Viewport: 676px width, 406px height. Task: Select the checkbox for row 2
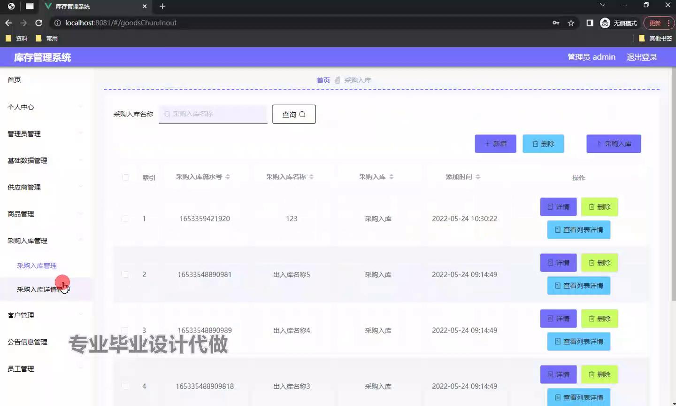125,274
